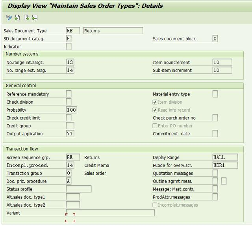The image size is (252, 226).
Task: Click the Status profile input field
Action: pyautogui.click(x=79, y=189)
